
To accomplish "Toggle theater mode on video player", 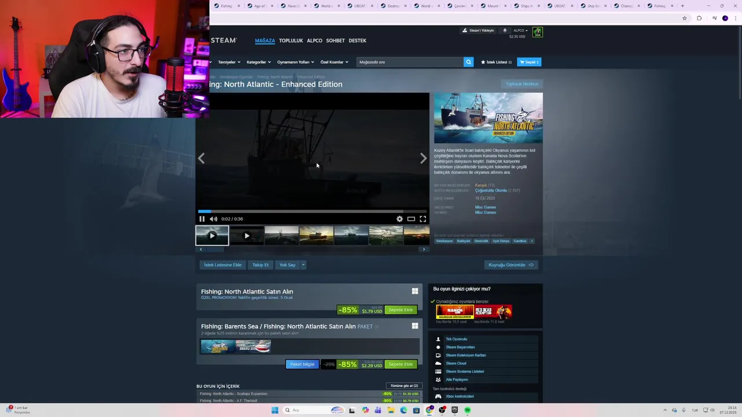I will pyautogui.click(x=411, y=219).
